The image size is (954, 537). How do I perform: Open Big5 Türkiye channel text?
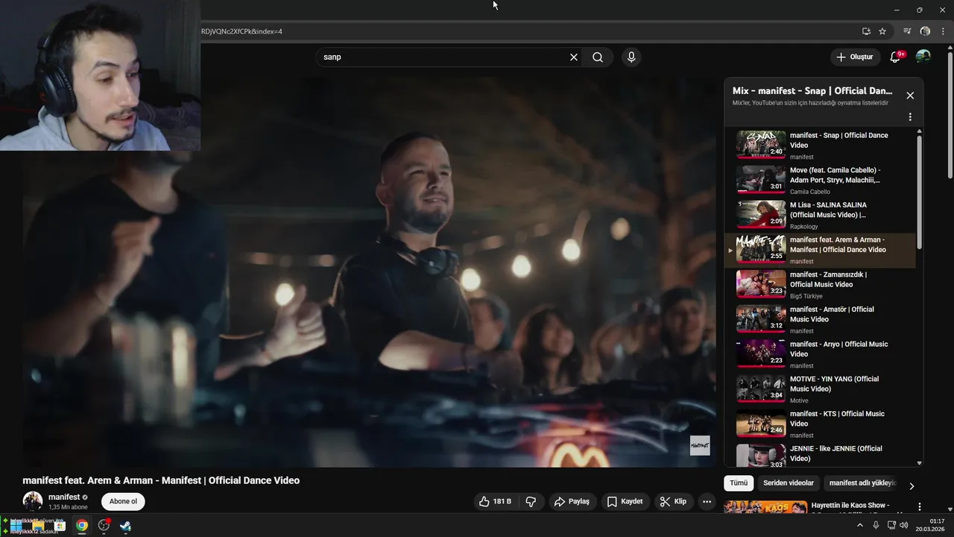[x=806, y=296]
